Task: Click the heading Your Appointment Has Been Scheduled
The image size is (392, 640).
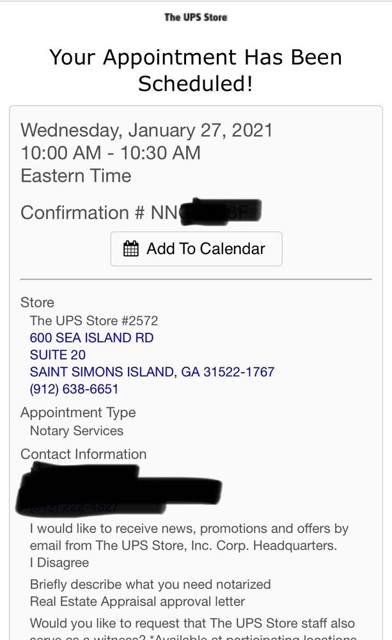Action: click(196, 70)
